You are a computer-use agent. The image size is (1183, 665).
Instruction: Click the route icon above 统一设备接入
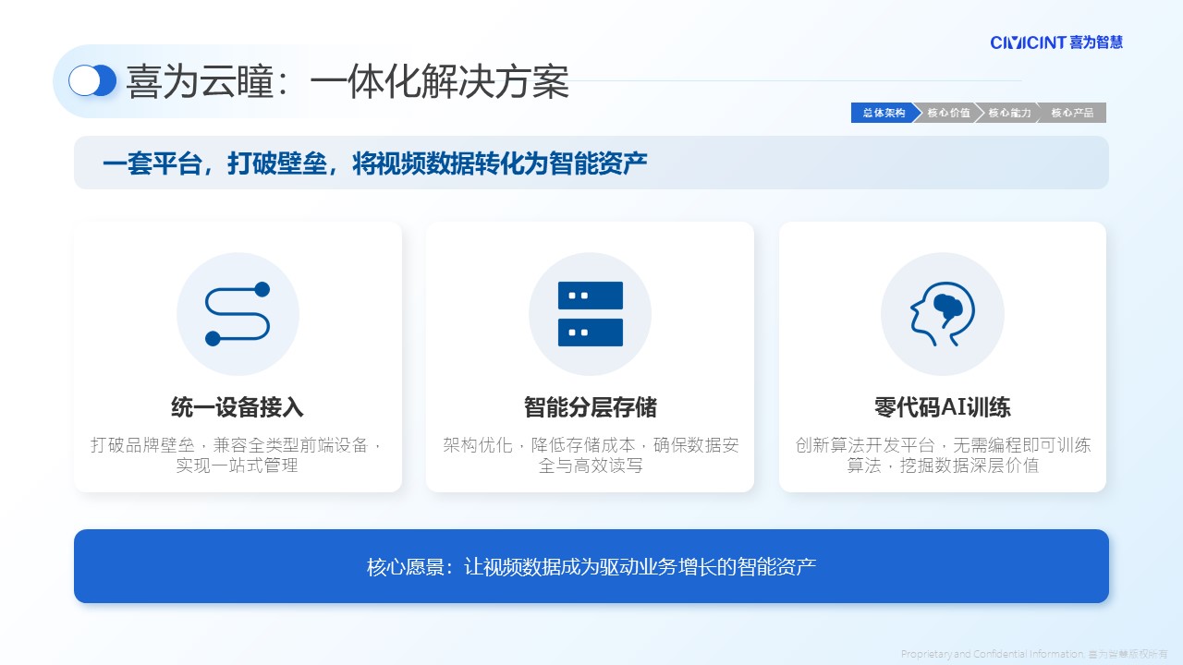[238, 314]
